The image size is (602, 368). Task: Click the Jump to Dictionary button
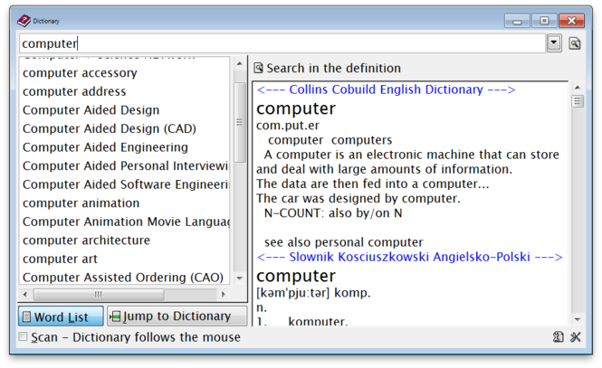pos(177,316)
